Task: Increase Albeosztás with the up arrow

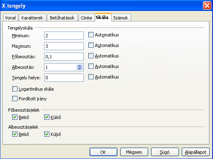Action: click(80, 66)
